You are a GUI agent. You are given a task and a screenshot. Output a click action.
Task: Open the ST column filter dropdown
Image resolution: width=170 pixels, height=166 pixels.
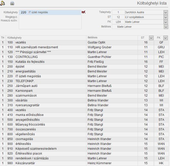151,38
